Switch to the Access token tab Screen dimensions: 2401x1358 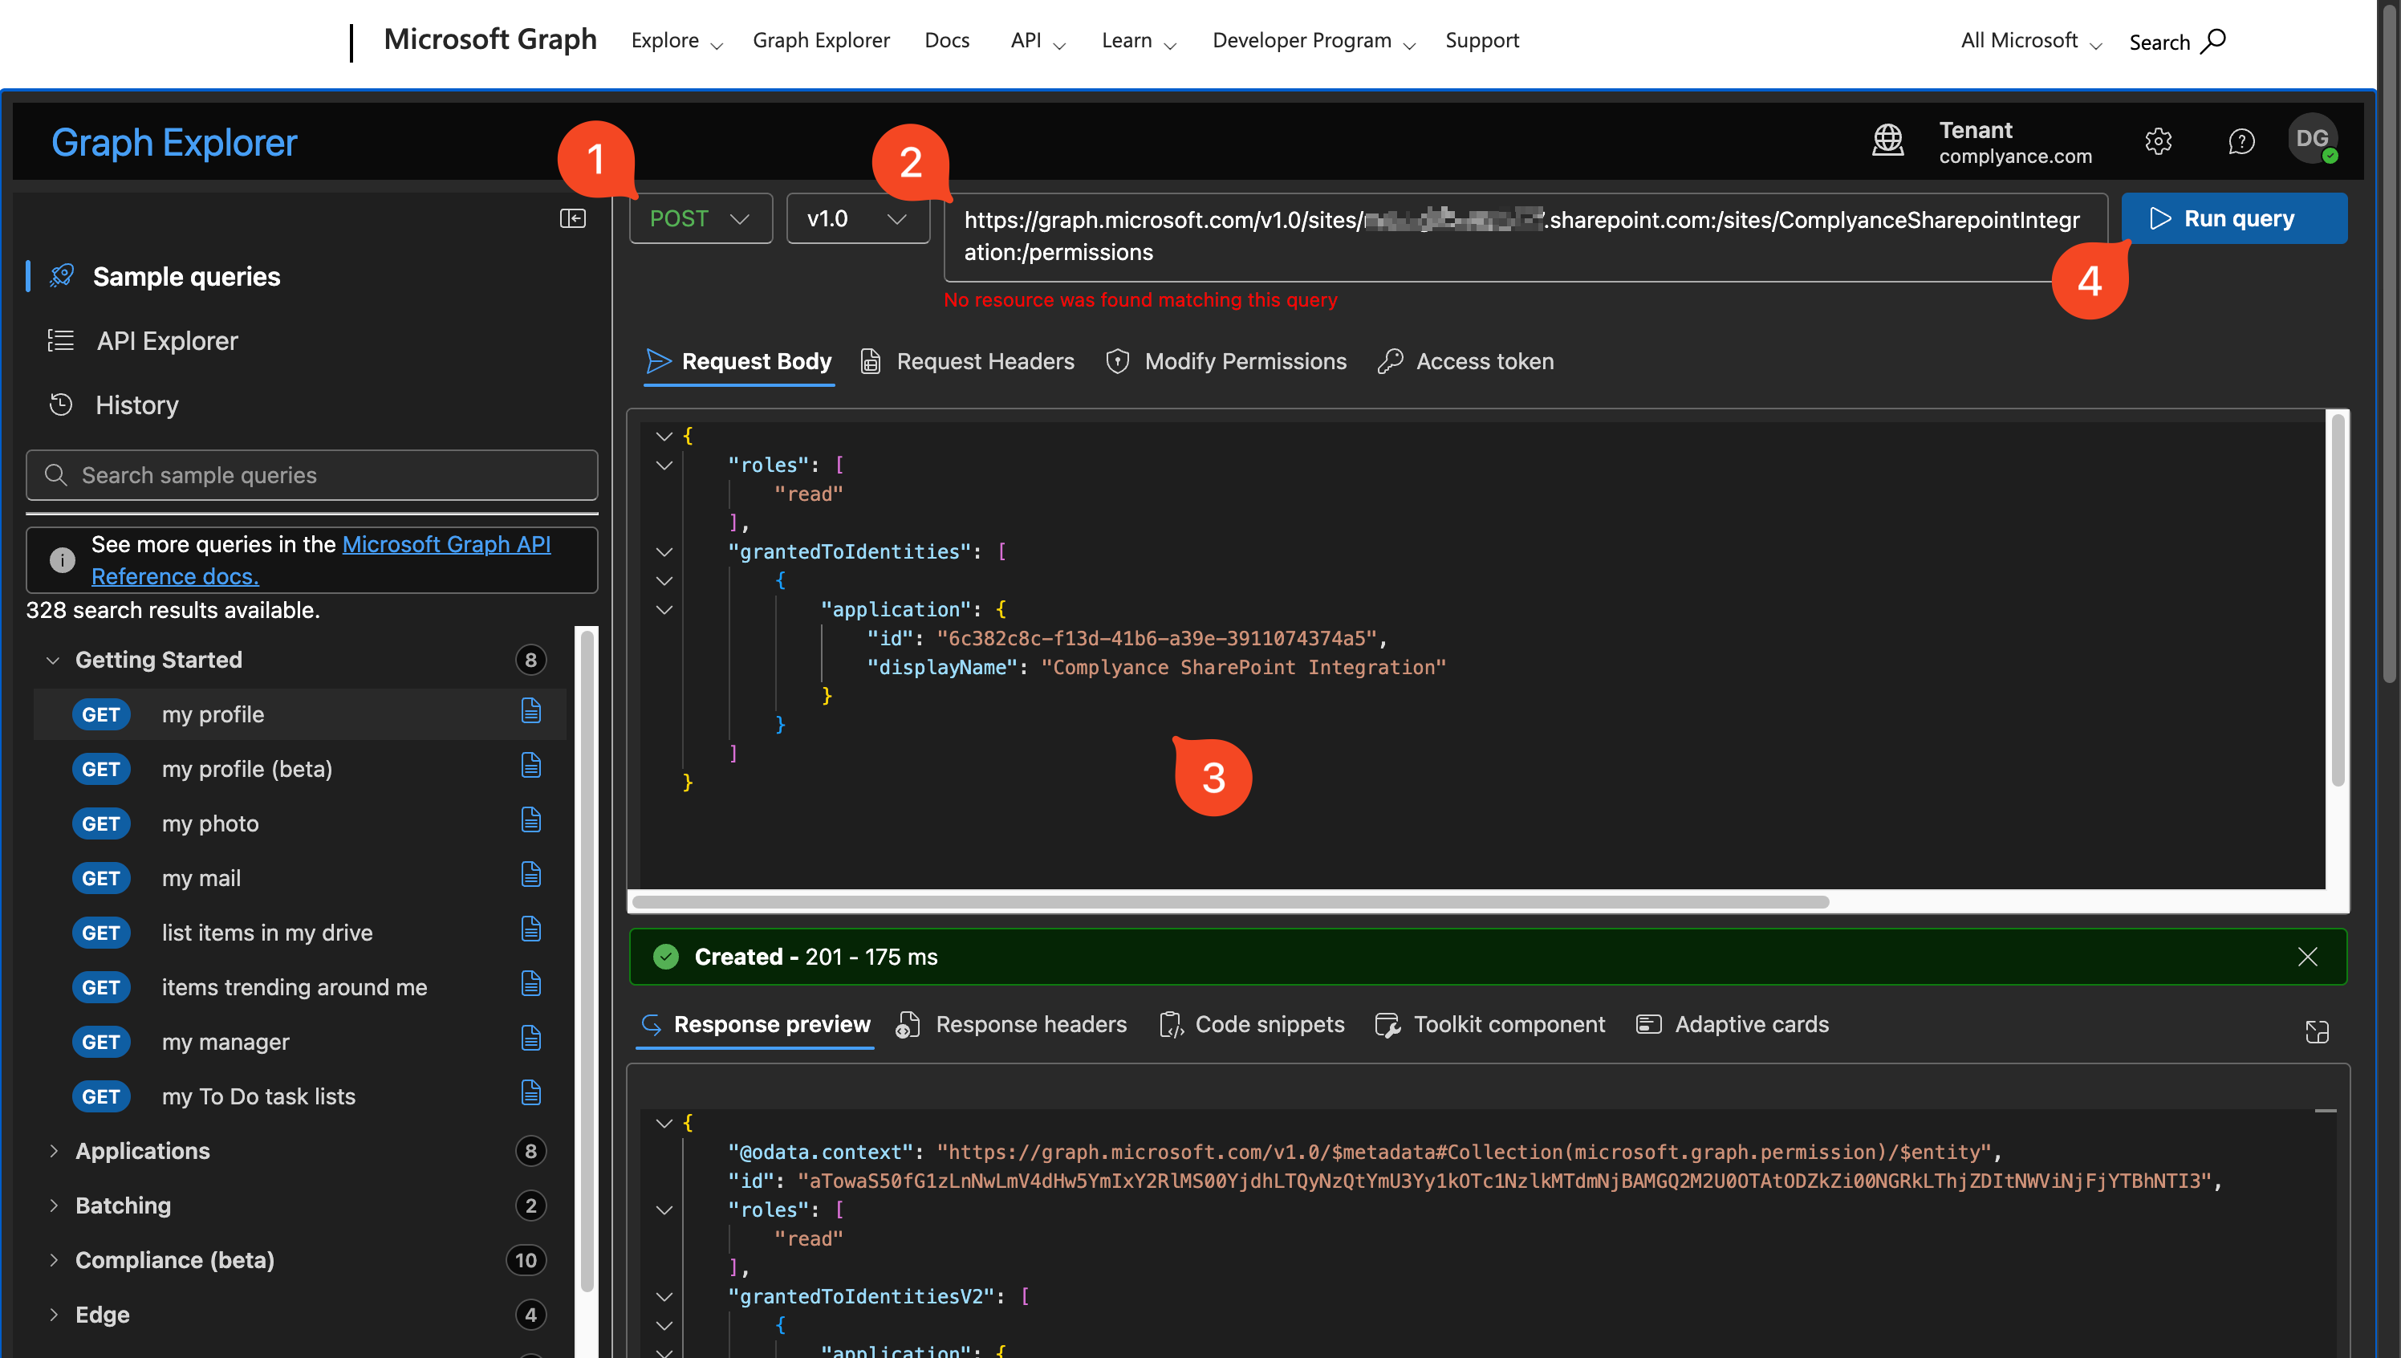tap(1466, 361)
